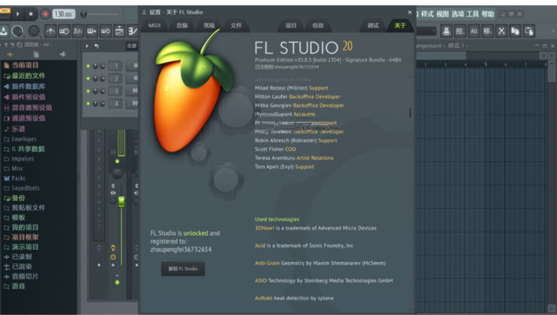The image size is (557, 315).
Task: Toggle the green LED of channel 1
Action: (88, 66)
